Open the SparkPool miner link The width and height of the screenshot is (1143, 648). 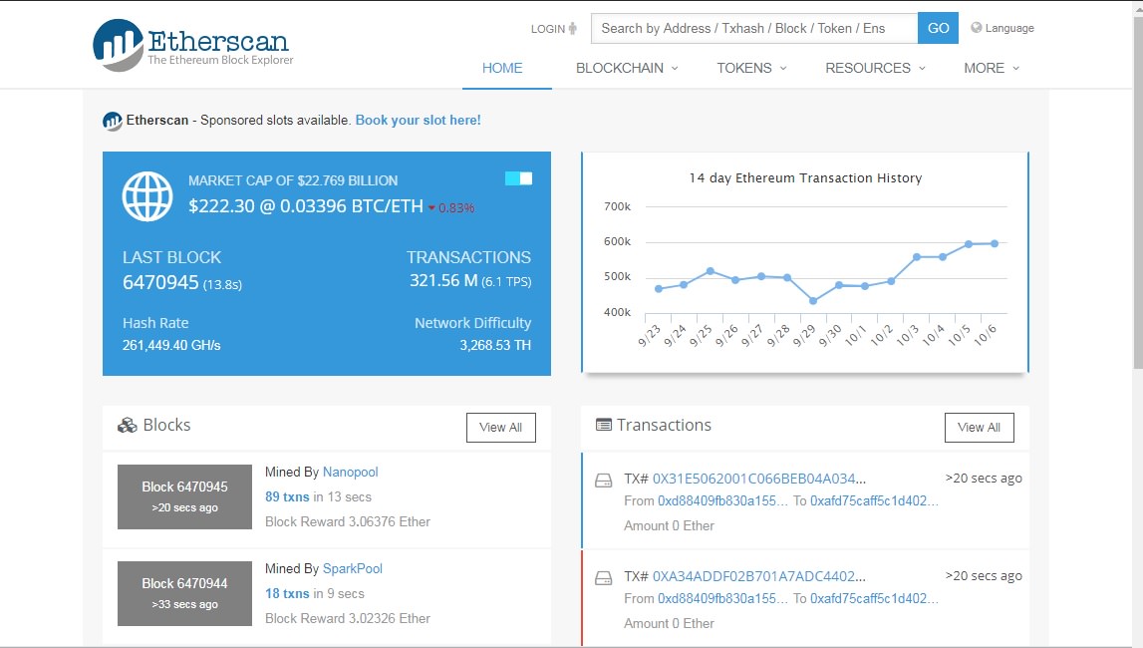pos(353,568)
